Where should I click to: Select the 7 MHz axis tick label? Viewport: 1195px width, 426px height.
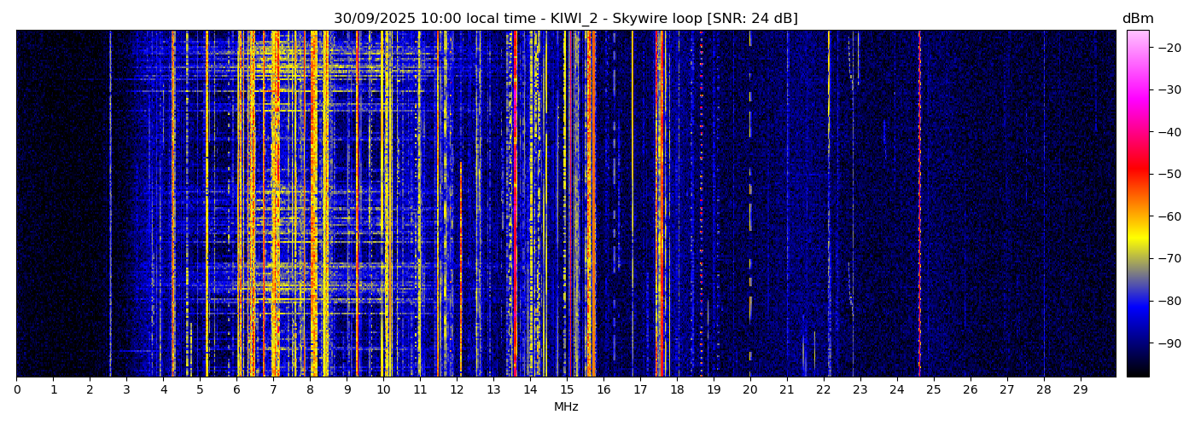point(273,390)
